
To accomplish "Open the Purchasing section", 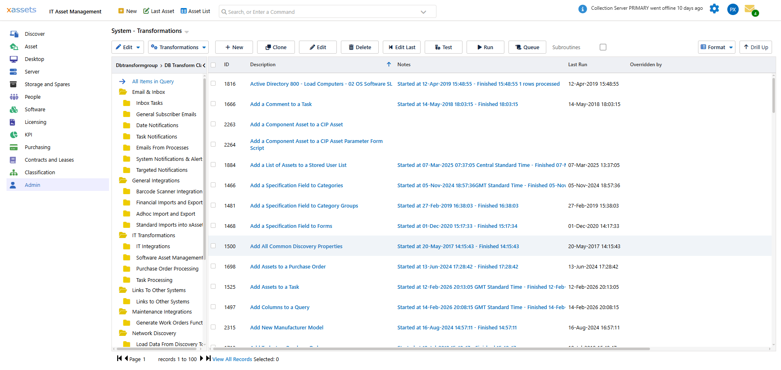I will pyautogui.click(x=37, y=147).
